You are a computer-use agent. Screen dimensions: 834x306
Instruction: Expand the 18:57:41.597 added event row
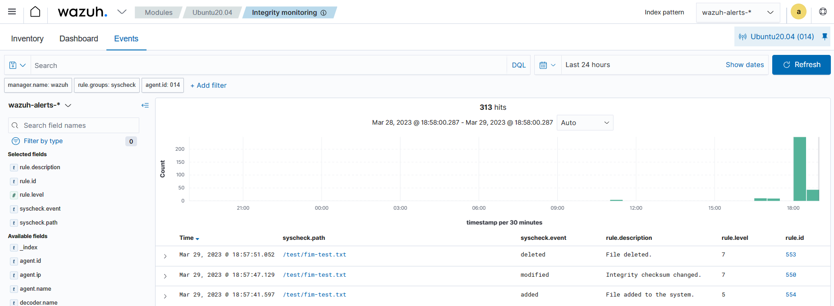tap(165, 296)
